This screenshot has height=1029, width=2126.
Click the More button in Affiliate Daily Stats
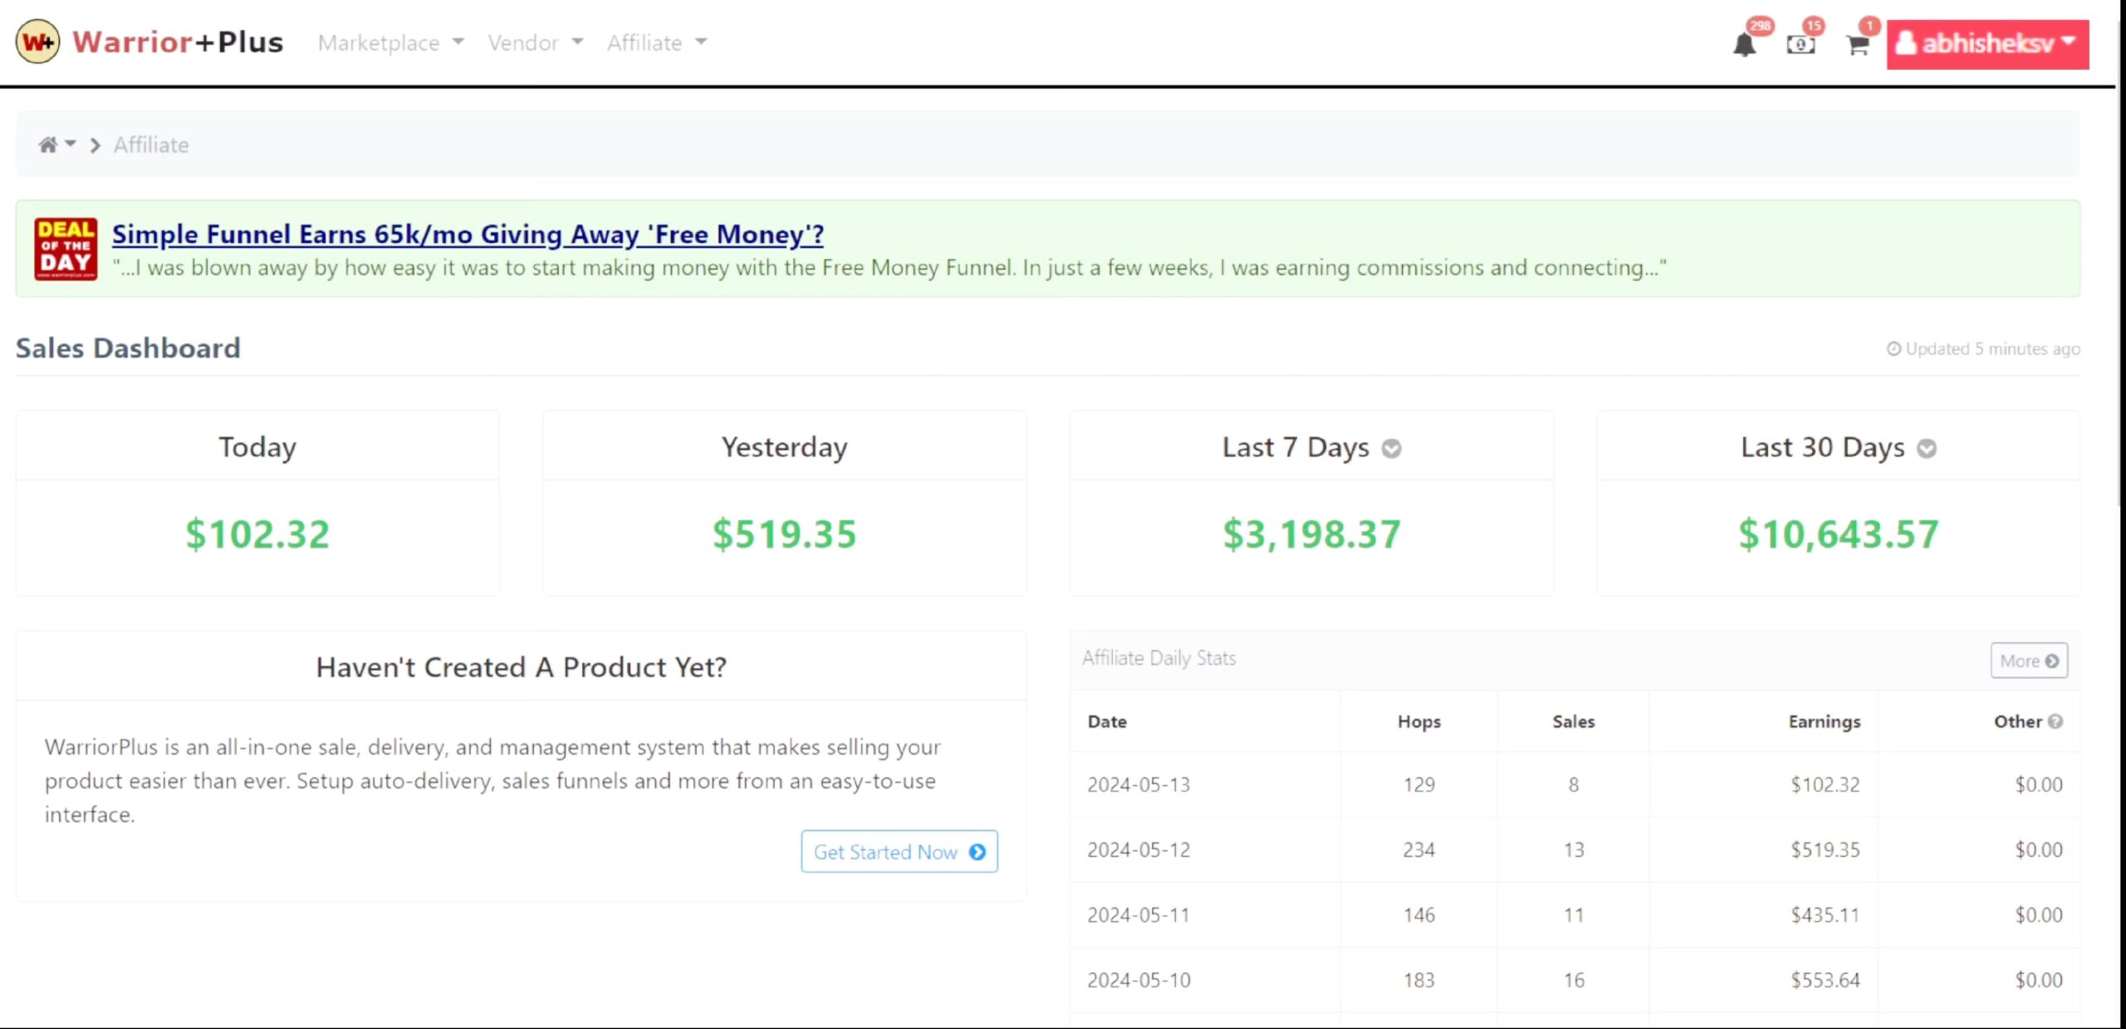coord(2029,661)
